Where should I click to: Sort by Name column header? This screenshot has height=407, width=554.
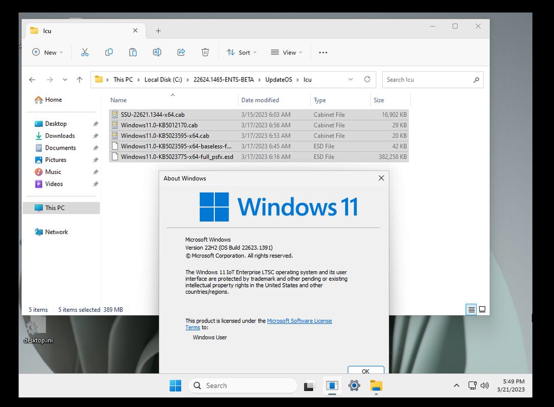[x=173, y=100]
